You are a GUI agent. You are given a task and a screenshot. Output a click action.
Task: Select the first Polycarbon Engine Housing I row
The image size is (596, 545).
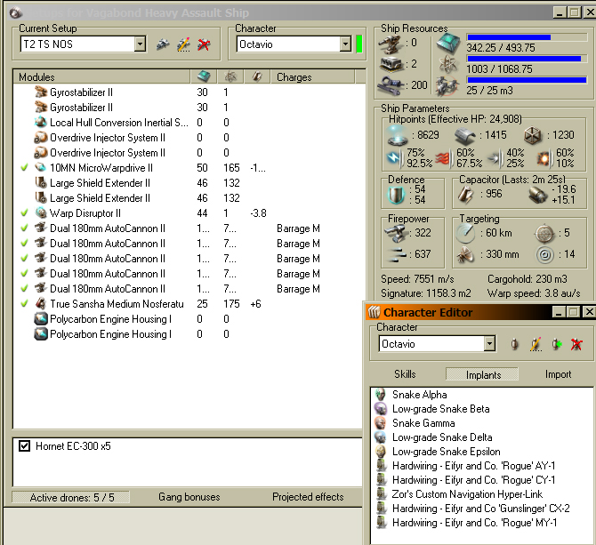[189, 319]
